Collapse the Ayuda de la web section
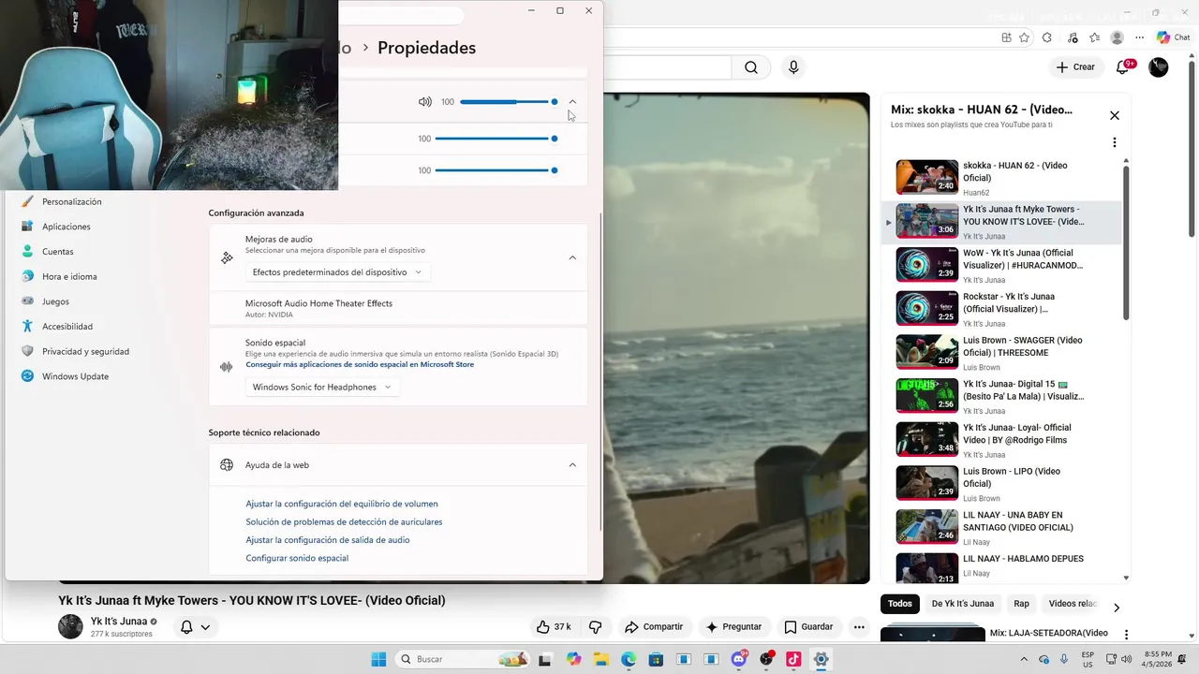The height and width of the screenshot is (674, 1199). (572, 465)
